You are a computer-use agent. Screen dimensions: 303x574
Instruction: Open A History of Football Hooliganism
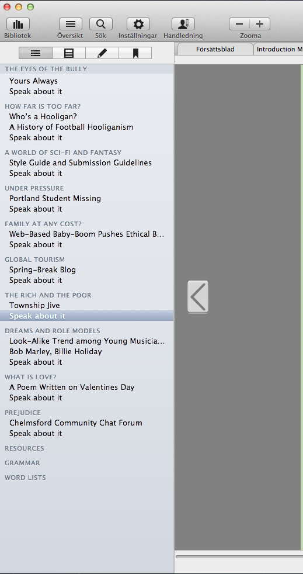[71, 127]
